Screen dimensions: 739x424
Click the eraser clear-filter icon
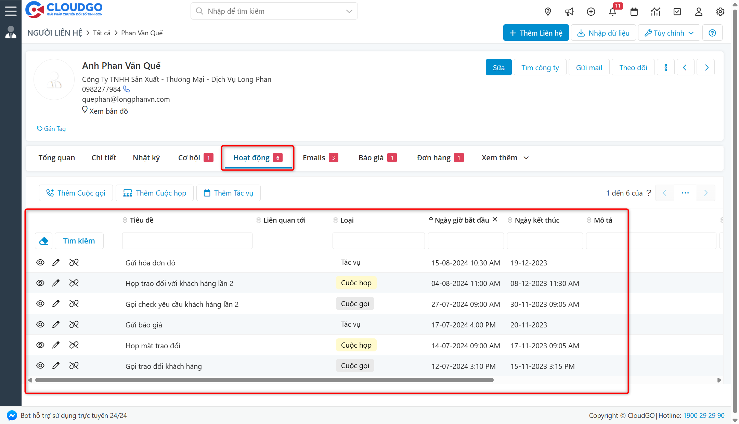click(43, 241)
